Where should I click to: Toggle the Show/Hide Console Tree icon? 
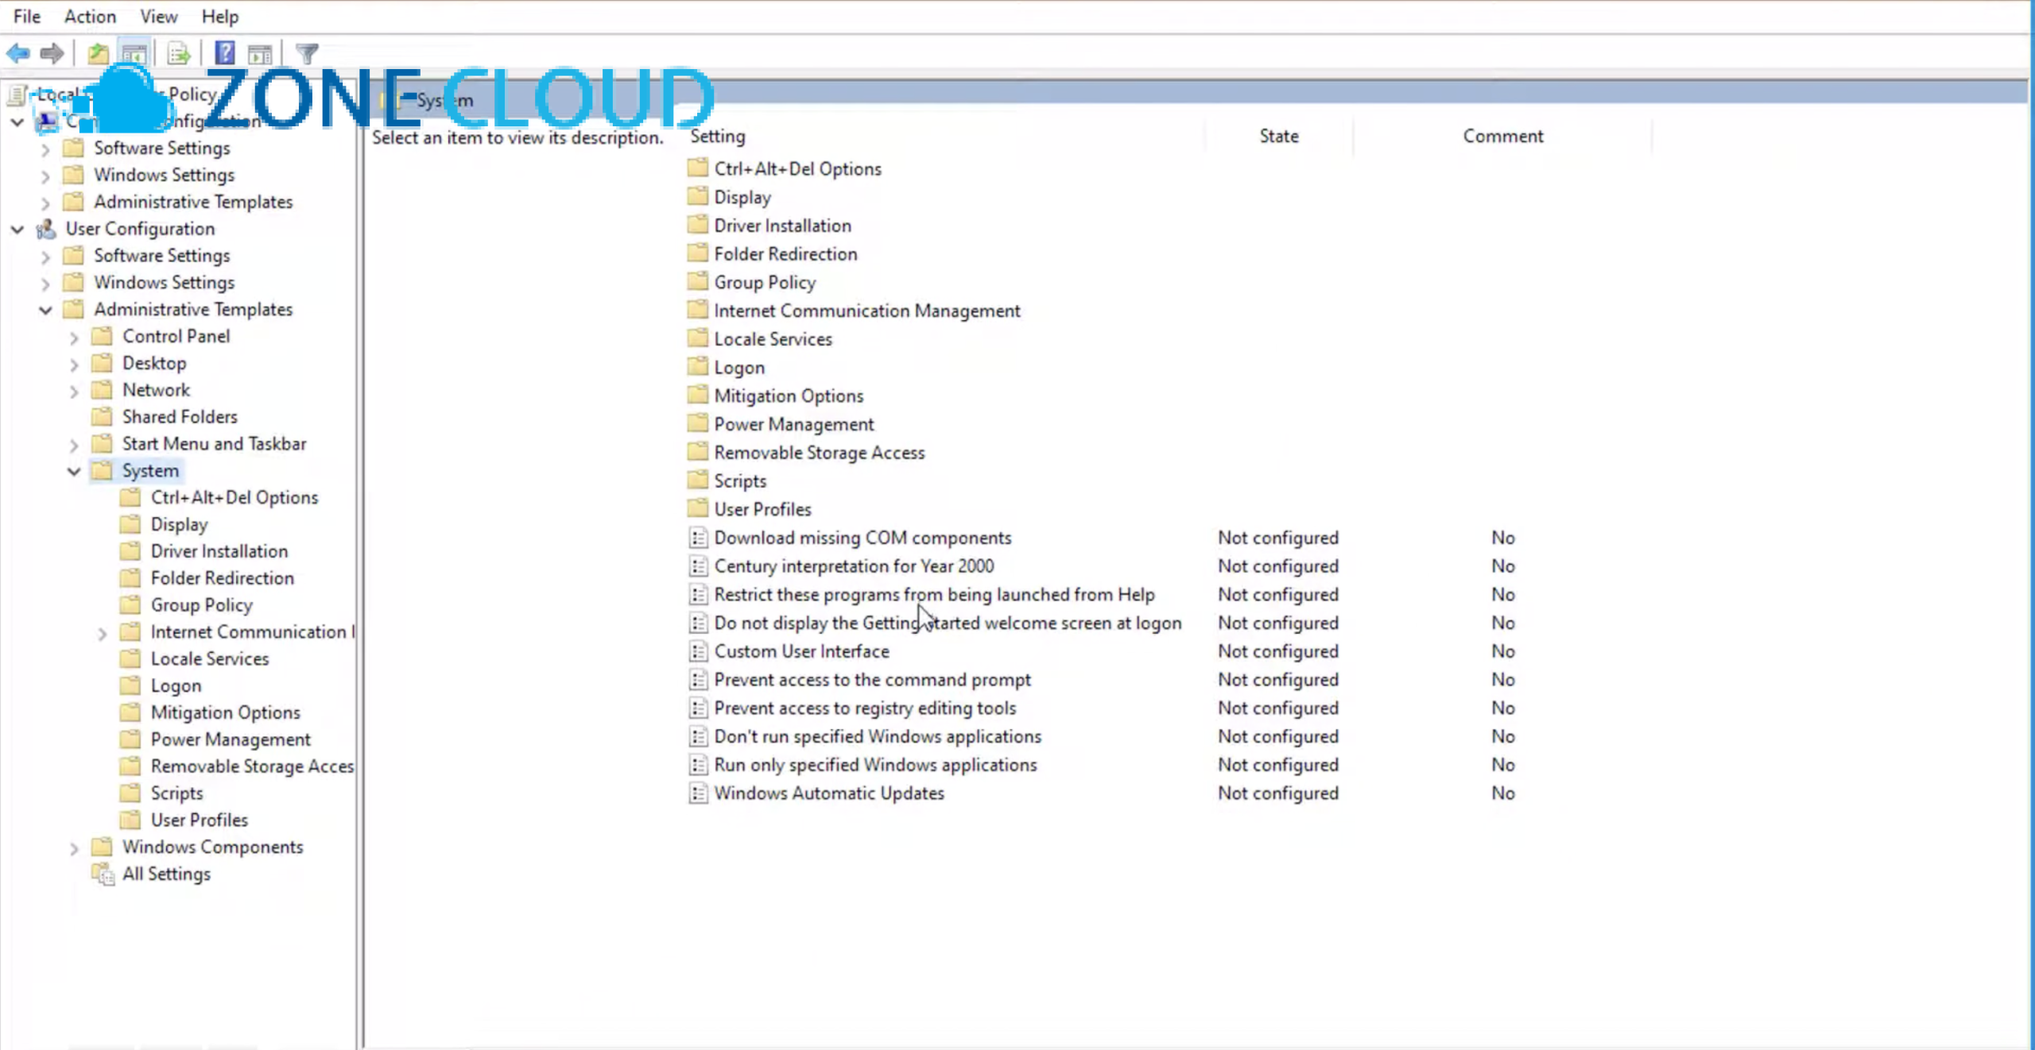click(134, 54)
